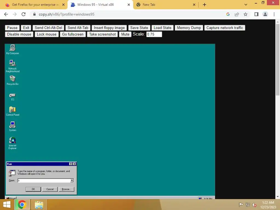Click Insert floppy image button
The height and width of the screenshot is (210, 280).
(x=109, y=28)
